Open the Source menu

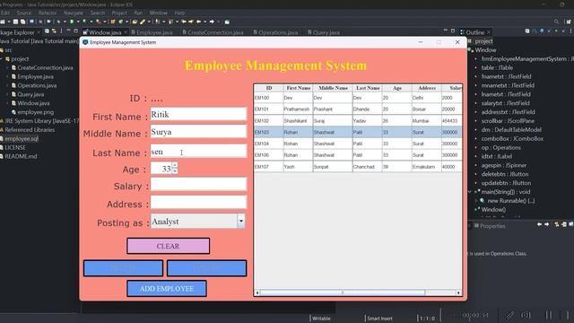[24, 13]
